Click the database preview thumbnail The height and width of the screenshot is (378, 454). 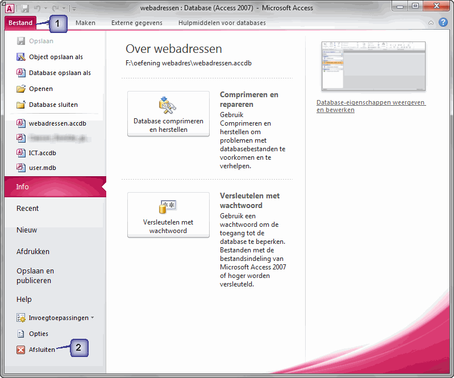point(373,67)
